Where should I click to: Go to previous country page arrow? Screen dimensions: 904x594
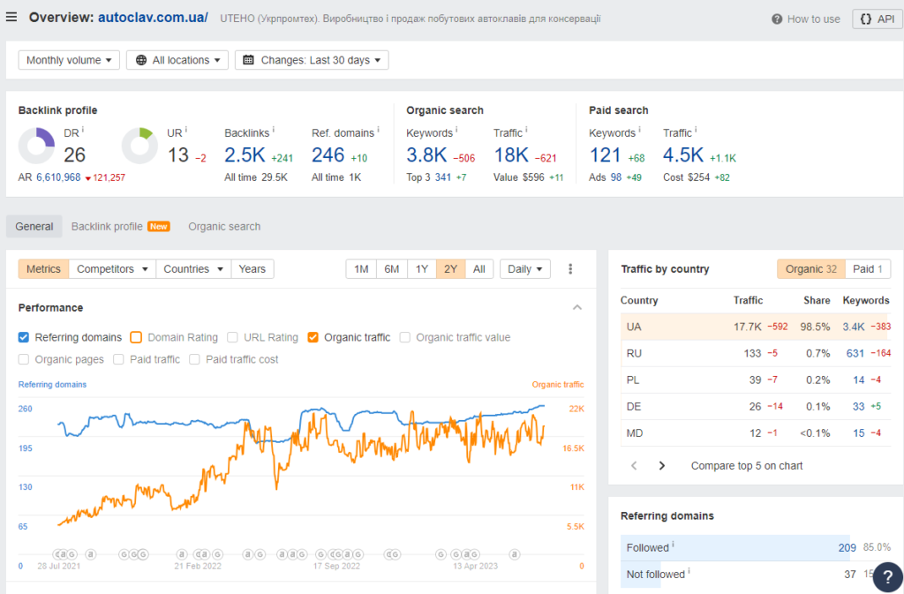634,465
